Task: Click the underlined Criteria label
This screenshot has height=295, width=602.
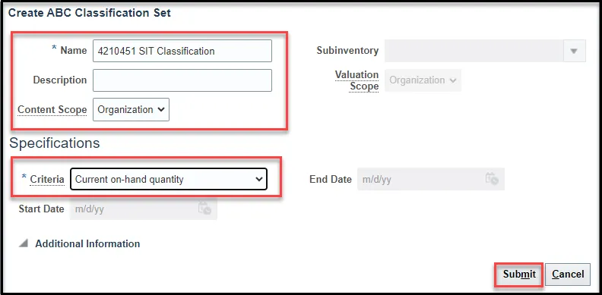Action: (47, 179)
